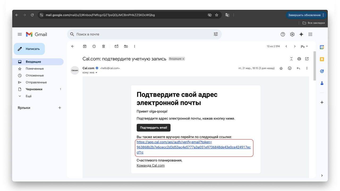
Task: Open the Gemini sparkle icon
Action: pyautogui.click(x=301, y=34)
